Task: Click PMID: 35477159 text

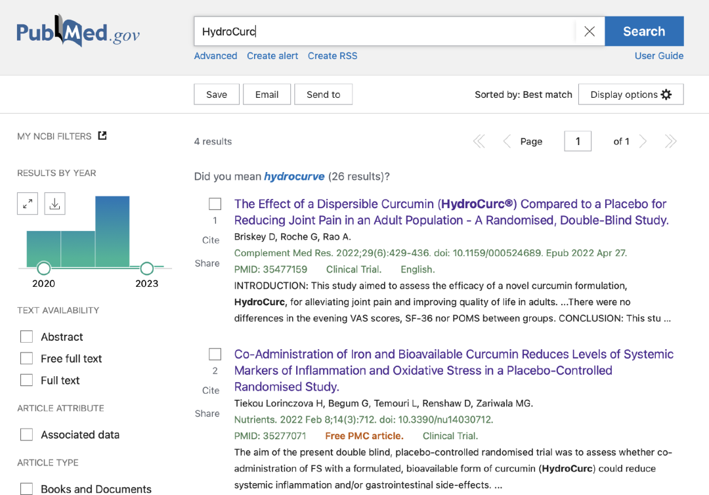Action: [270, 269]
